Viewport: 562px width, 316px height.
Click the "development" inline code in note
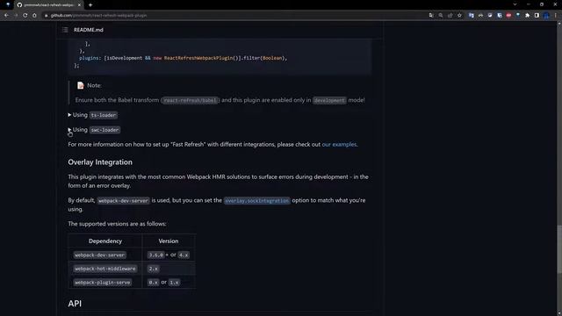pos(329,100)
